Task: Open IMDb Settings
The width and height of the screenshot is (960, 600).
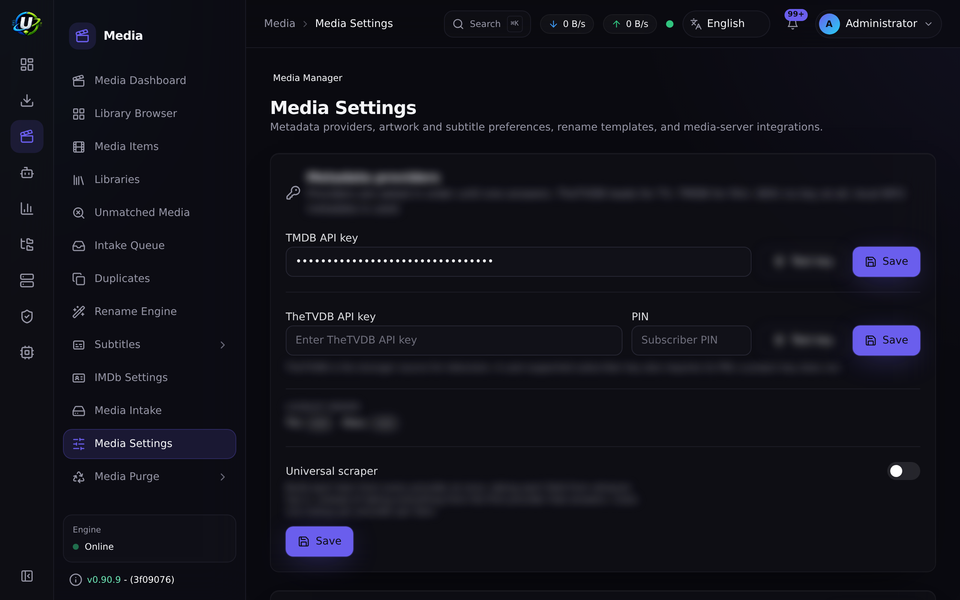Action: click(150, 377)
